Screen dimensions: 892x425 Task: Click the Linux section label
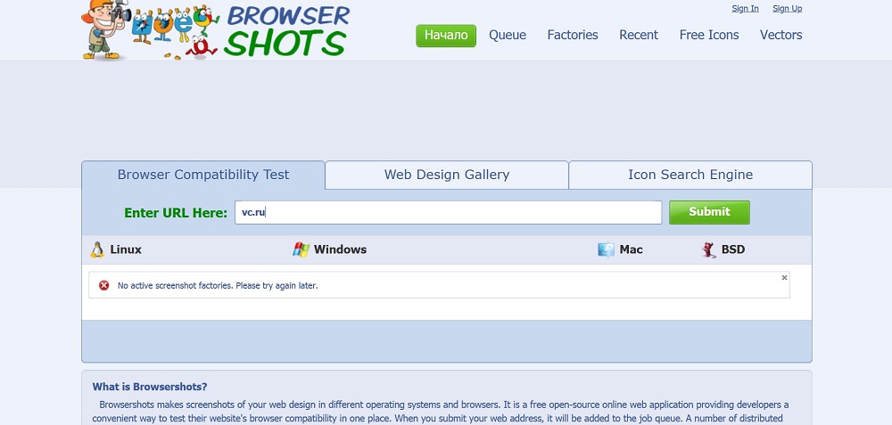coord(126,249)
